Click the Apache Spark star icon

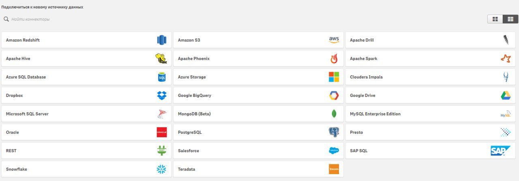click(506, 59)
